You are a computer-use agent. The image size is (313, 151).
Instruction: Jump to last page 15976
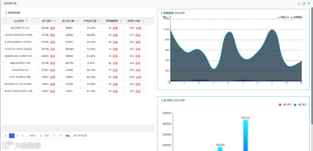pos(32,136)
